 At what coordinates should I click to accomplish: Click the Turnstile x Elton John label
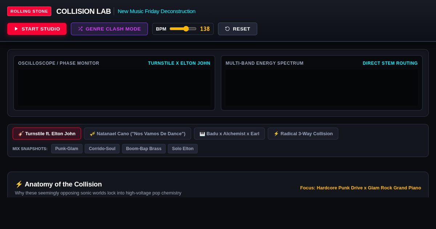coord(179,63)
